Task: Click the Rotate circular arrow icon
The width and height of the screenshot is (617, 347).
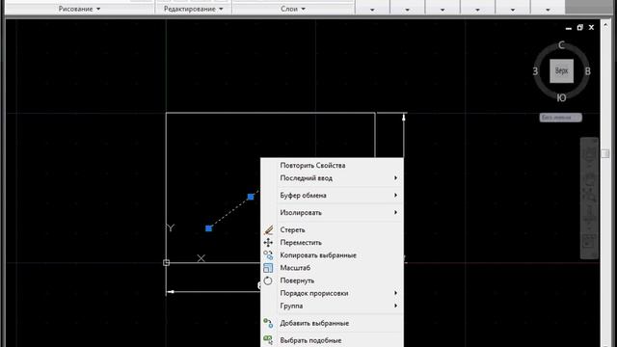Action: tap(268, 280)
